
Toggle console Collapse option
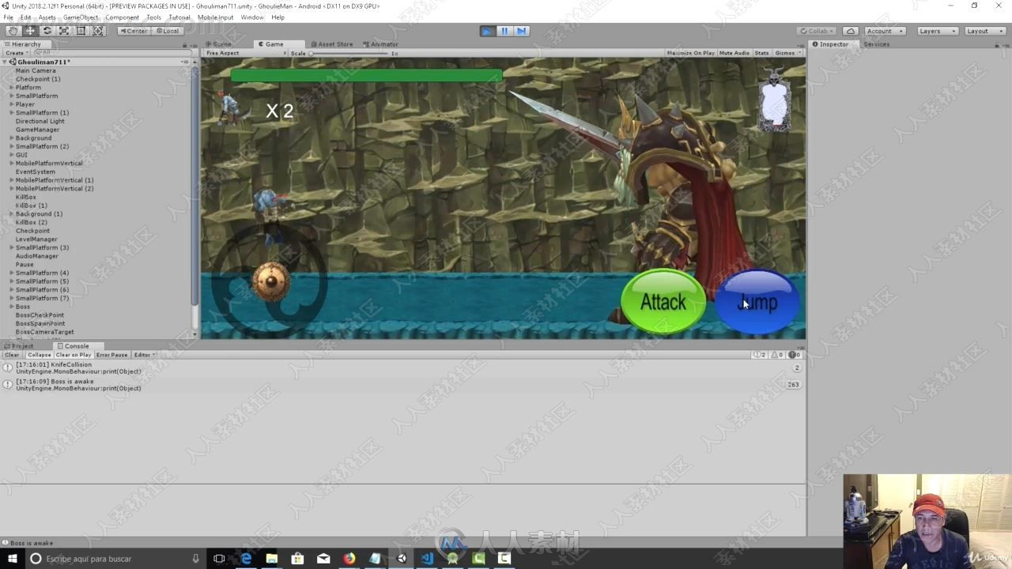[x=39, y=355]
